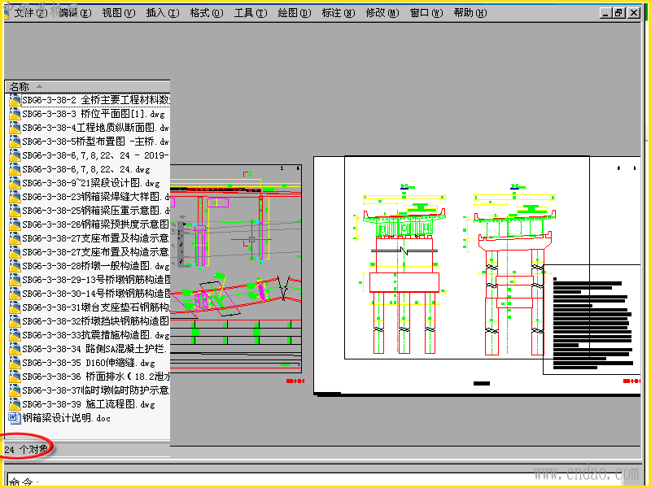Click the dwg icon for SBG6-3-38-37临时墩临时防护示意
Image resolution: width=651 pixels, height=488 pixels.
click(15, 390)
